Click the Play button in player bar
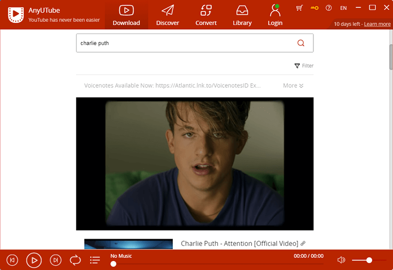393x270 pixels. pyautogui.click(x=34, y=260)
